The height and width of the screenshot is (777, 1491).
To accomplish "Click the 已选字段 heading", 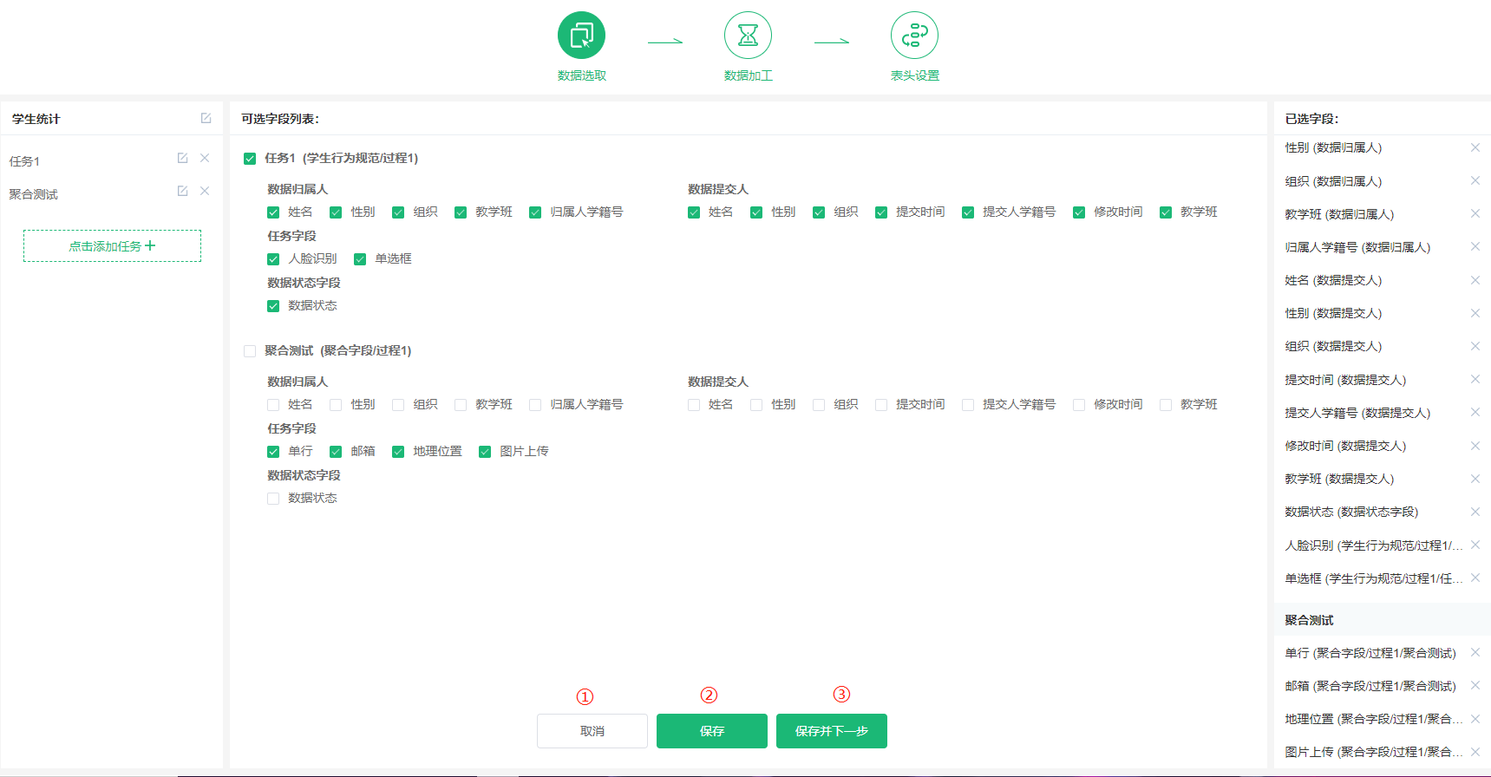I will click(1311, 119).
